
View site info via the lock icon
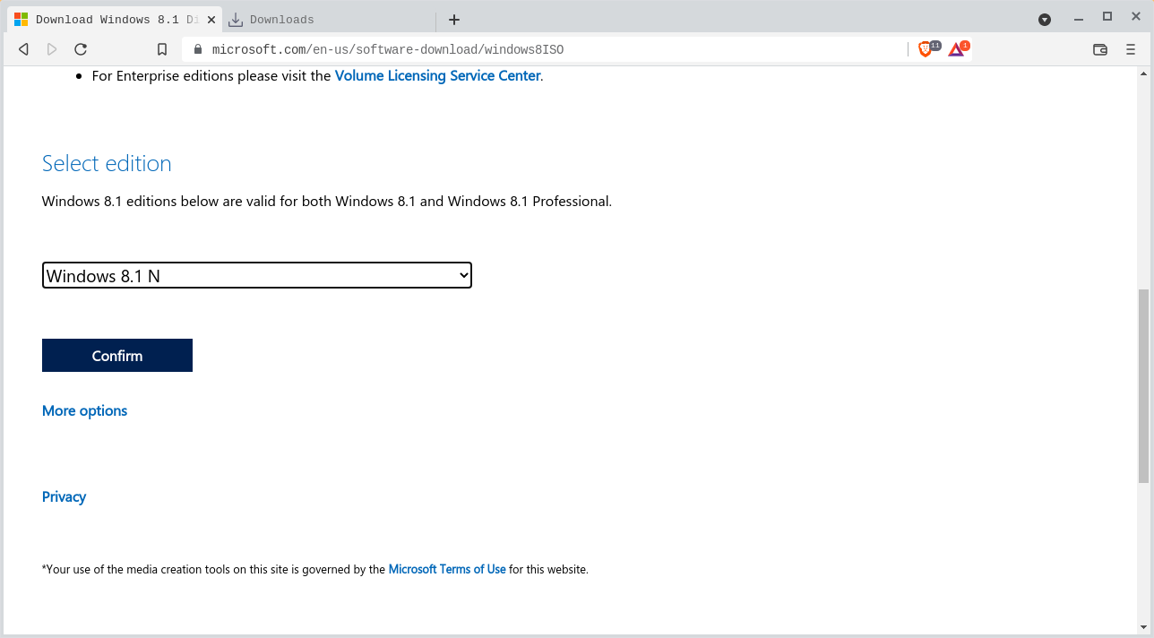pos(198,49)
